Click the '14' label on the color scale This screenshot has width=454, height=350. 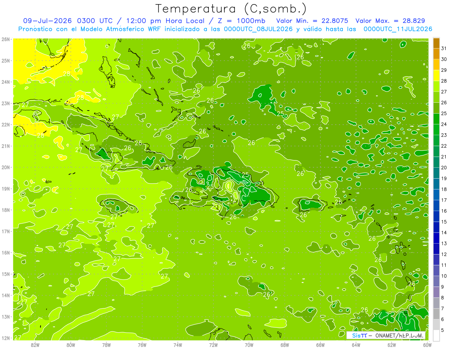pos(444,233)
